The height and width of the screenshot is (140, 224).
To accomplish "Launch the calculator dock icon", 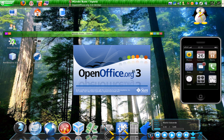I will tap(134, 128).
